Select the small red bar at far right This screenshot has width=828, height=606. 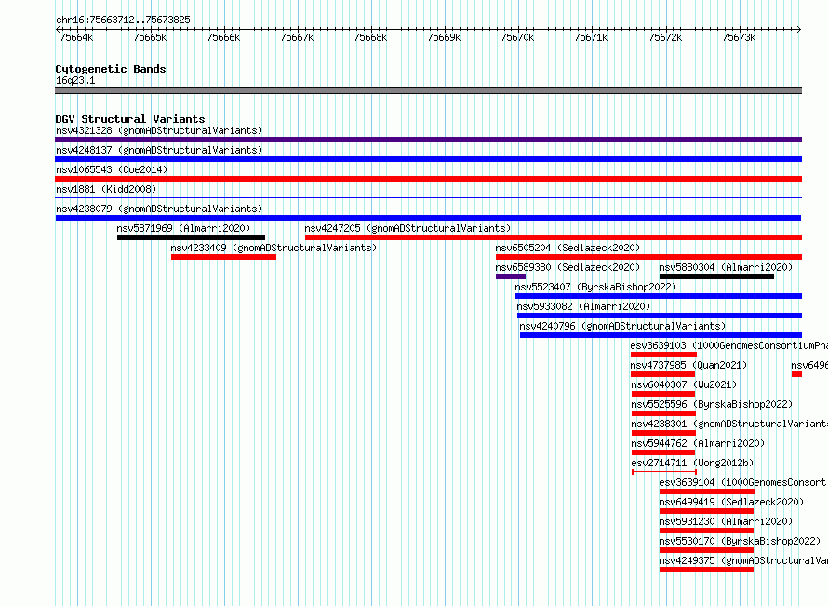click(x=797, y=374)
